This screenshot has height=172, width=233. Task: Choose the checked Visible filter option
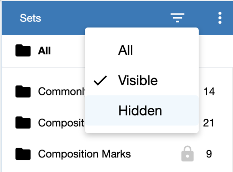pos(142,80)
